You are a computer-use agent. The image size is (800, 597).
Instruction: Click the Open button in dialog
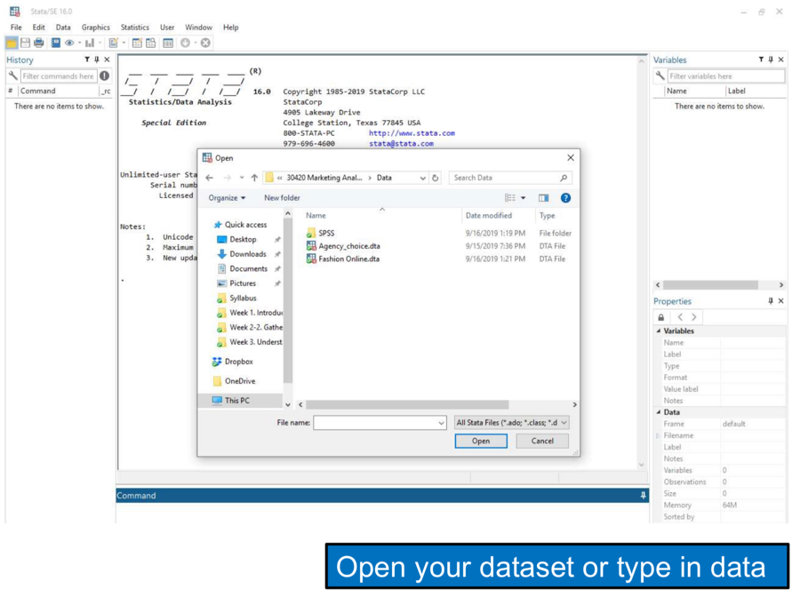481,441
